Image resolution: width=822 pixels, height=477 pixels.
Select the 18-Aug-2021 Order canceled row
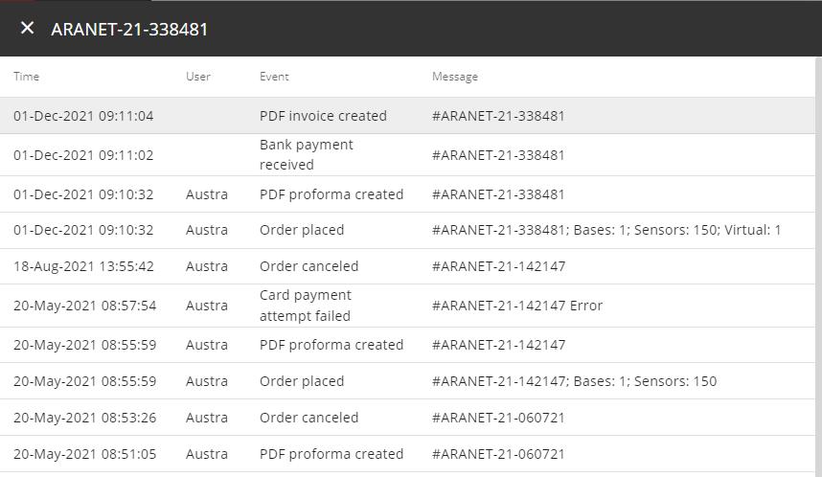[308, 266]
